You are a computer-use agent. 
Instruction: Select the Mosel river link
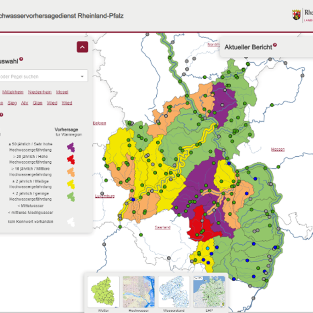pyautogui.click(x=62, y=92)
